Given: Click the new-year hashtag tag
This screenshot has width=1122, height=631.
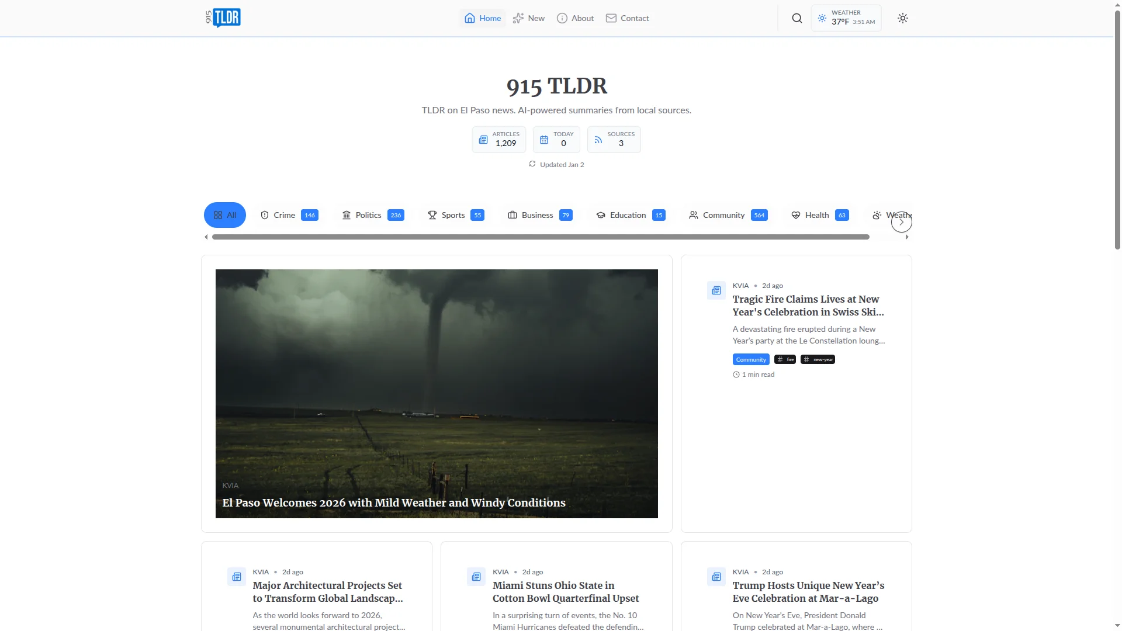Looking at the screenshot, I should point(818,359).
